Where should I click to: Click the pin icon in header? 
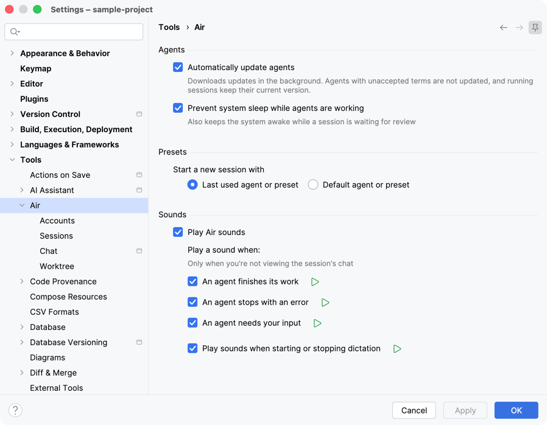point(535,27)
